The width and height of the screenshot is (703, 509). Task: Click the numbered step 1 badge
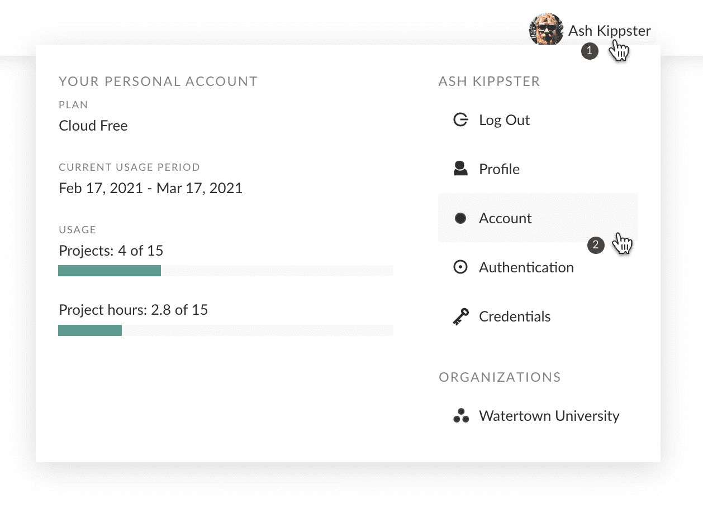pos(590,50)
